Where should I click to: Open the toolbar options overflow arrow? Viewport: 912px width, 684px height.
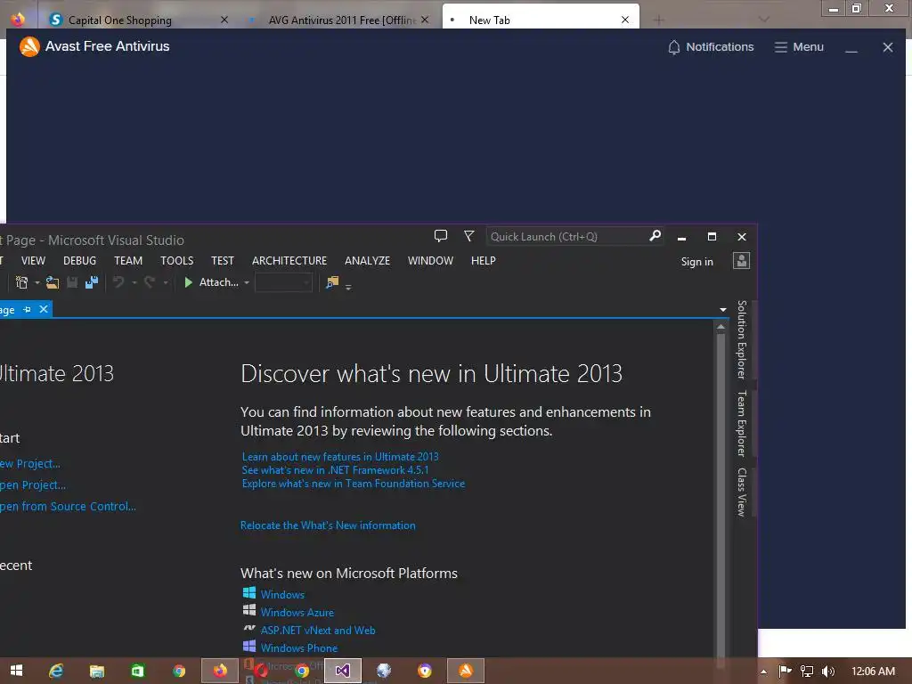348,287
